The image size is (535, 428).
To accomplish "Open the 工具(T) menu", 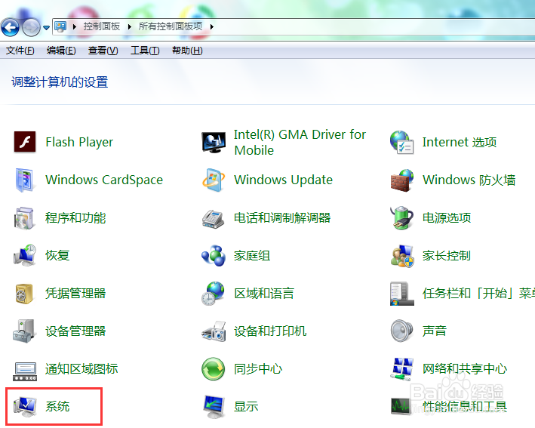I will 145,51.
